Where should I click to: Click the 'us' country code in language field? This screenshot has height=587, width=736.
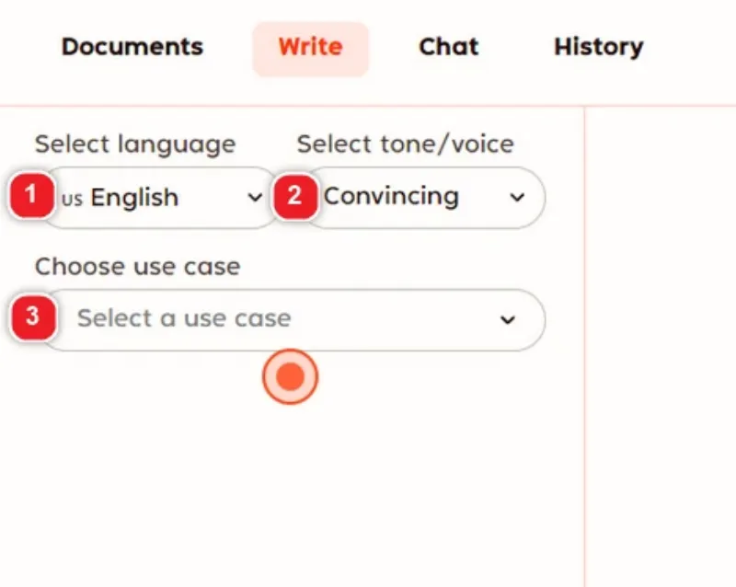pos(72,199)
